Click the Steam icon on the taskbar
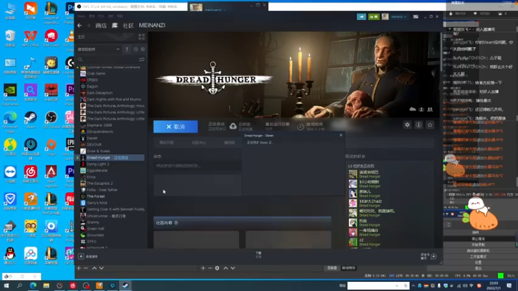This screenshot has width=518, height=291. tap(126, 286)
